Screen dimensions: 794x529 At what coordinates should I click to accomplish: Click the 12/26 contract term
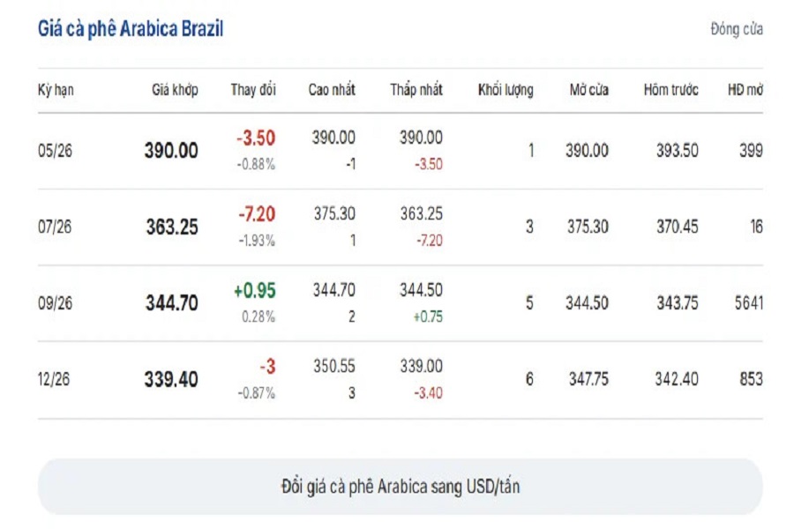coord(55,380)
